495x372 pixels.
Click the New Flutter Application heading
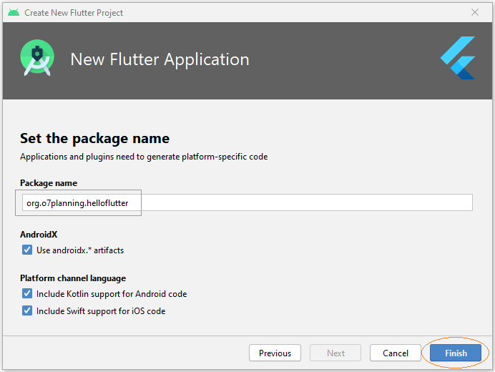click(x=160, y=59)
